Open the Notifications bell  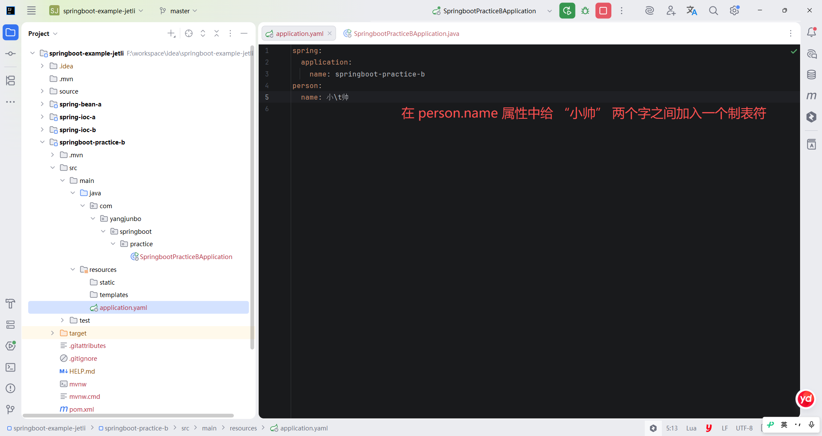coord(811,32)
